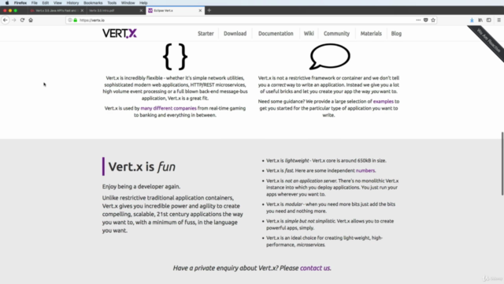This screenshot has height=284, width=504.
Task: Reload the Vert.x page
Action: tap(22, 20)
